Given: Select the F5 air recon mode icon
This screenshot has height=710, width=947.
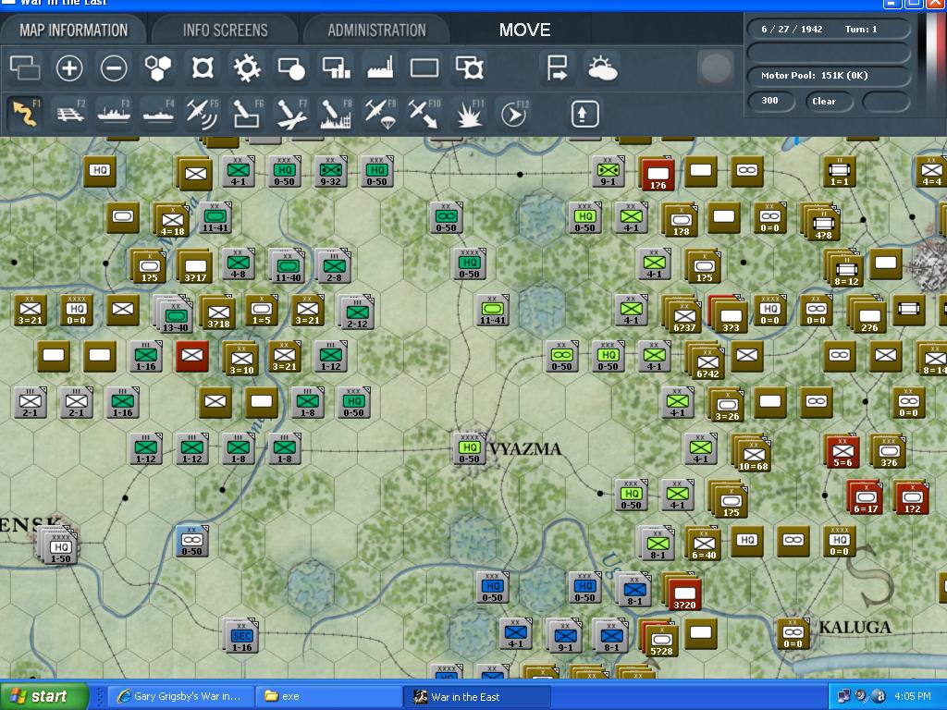Looking at the screenshot, I should pos(203,114).
